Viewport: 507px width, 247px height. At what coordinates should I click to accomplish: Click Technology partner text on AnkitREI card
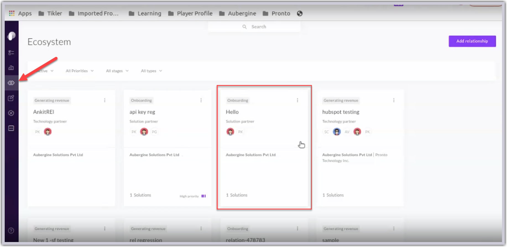(50, 121)
